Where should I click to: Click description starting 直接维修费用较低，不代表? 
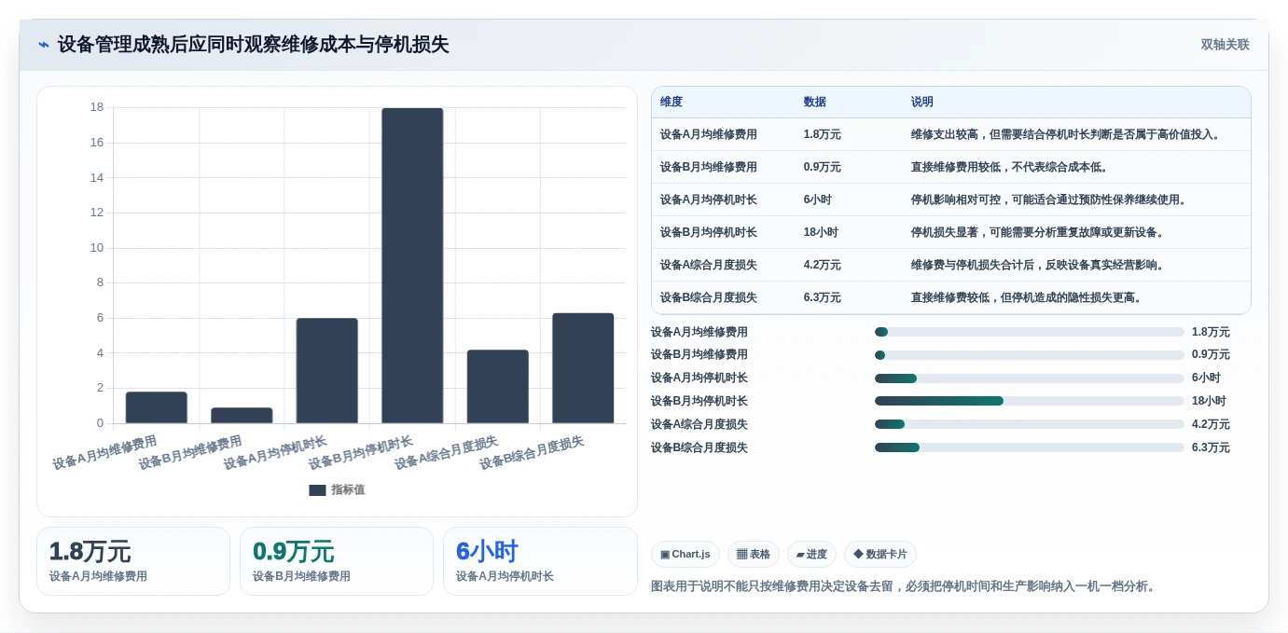click(1010, 168)
